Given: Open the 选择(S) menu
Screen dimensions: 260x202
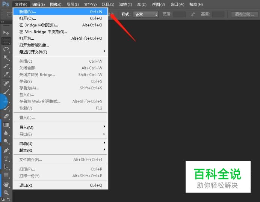Looking at the screenshot, I should tap(108, 4).
